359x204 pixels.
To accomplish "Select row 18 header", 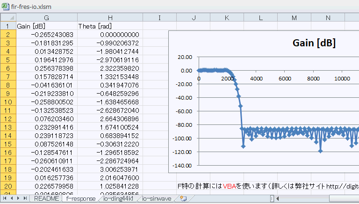I will click(8, 169).
